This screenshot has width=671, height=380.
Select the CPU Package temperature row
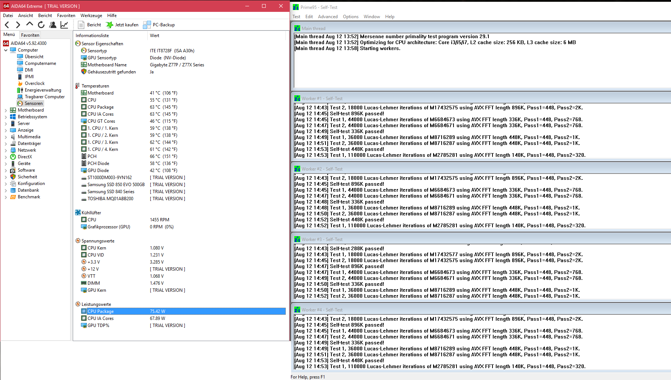(x=180, y=107)
